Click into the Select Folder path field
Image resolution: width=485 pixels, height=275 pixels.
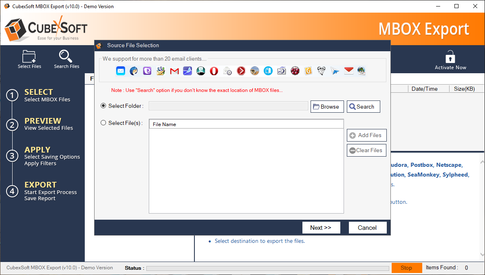point(228,106)
